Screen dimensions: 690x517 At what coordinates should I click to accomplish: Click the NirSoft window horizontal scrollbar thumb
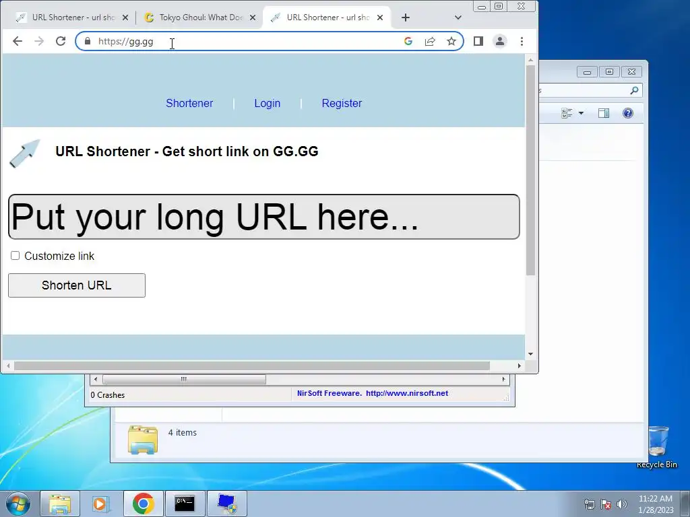(x=184, y=379)
